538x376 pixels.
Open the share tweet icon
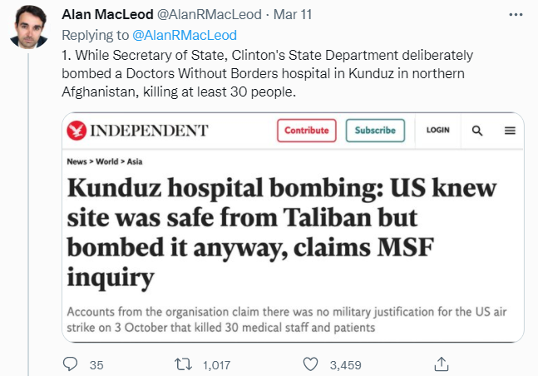coord(442,364)
